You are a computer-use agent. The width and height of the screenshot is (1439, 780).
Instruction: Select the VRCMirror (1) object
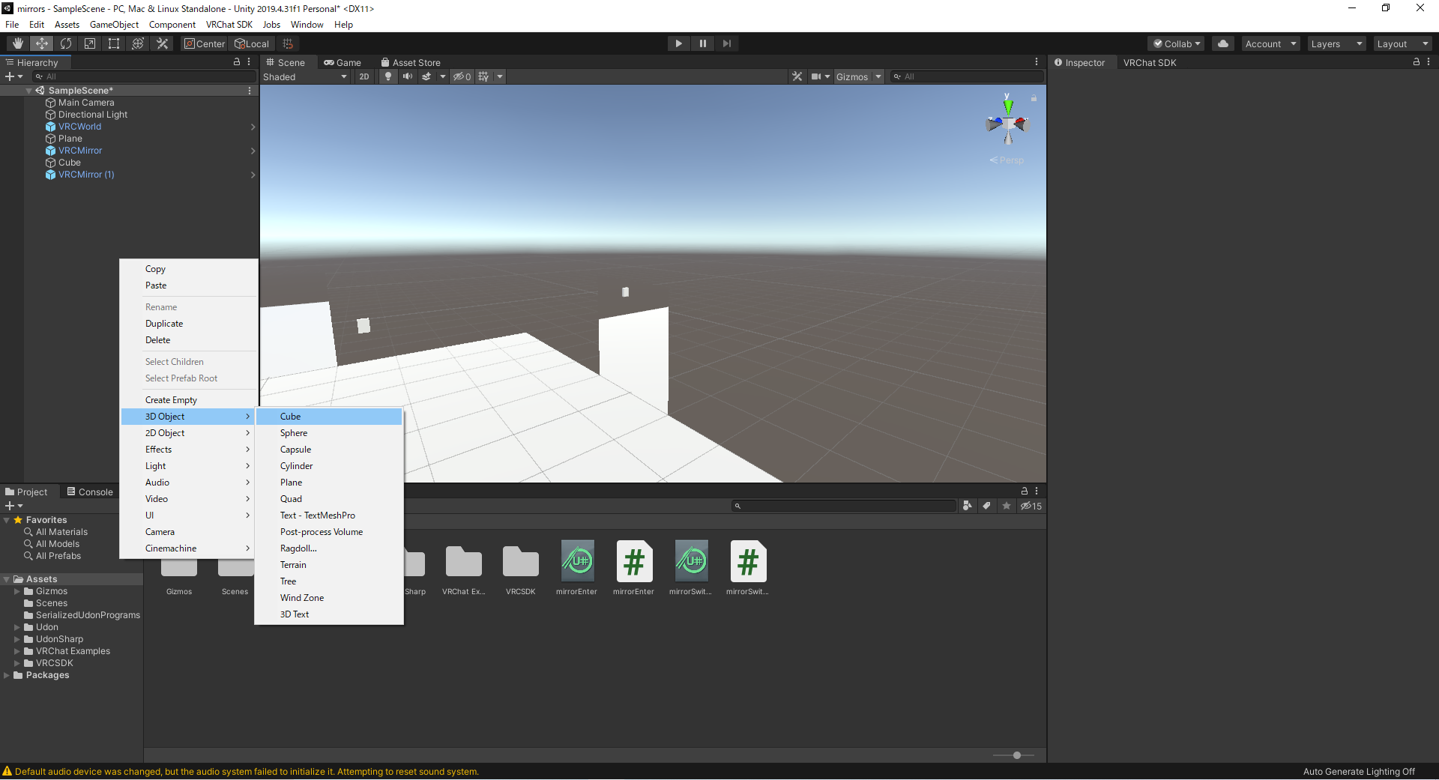pyautogui.click(x=86, y=175)
